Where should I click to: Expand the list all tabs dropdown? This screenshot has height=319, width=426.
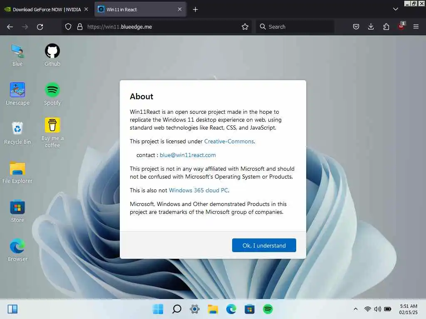(395, 9)
